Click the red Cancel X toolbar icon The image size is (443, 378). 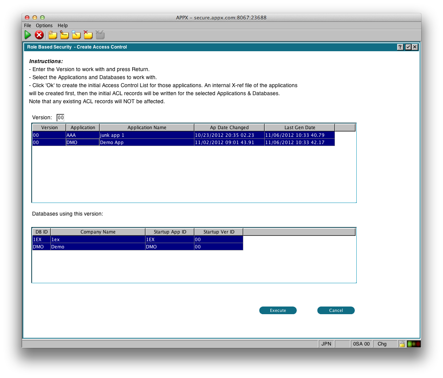[39, 35]
